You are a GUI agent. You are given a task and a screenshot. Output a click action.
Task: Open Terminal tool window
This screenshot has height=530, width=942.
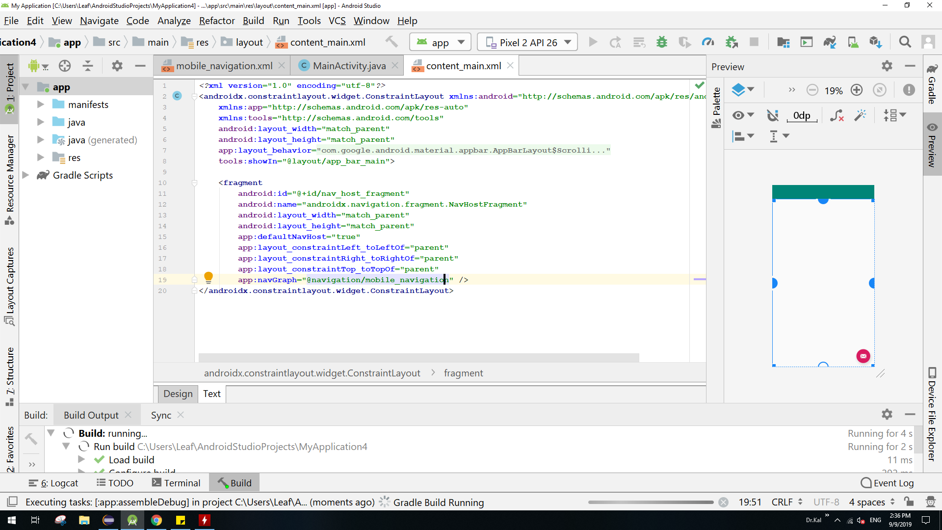pyautogui.click(x=177, y=483)
